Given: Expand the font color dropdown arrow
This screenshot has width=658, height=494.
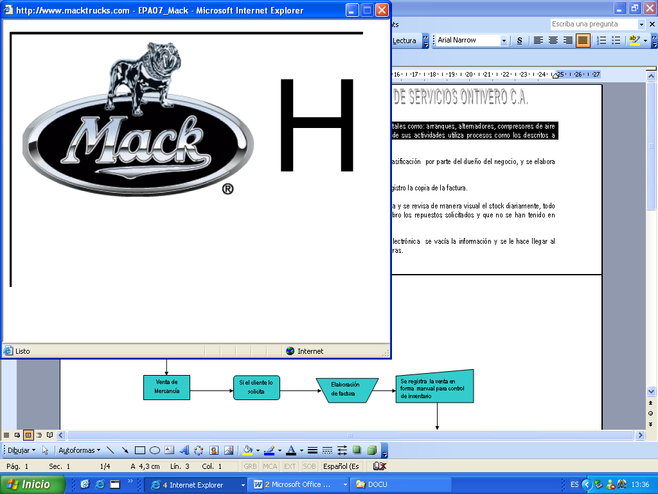Looking at the screenshot, I should point(301,450).
